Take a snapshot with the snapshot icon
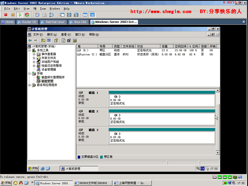 click(x=37, y=15)
